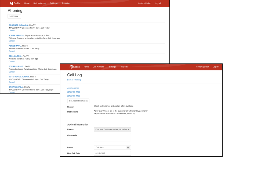Image resolution: width=261 pixels, height=177 pixels.
Task: Click the Satlite logo in the Call Log window
Action: (x=75, y=67)
